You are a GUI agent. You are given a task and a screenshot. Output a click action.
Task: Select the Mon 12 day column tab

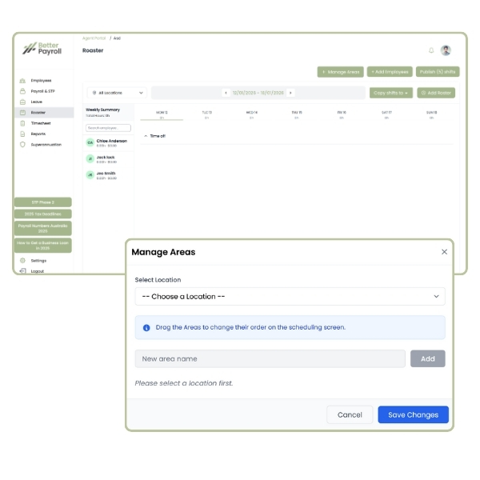point(162,114)
